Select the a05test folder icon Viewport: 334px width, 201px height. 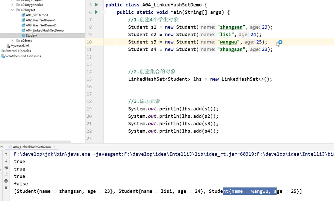(x=18, y=40)
